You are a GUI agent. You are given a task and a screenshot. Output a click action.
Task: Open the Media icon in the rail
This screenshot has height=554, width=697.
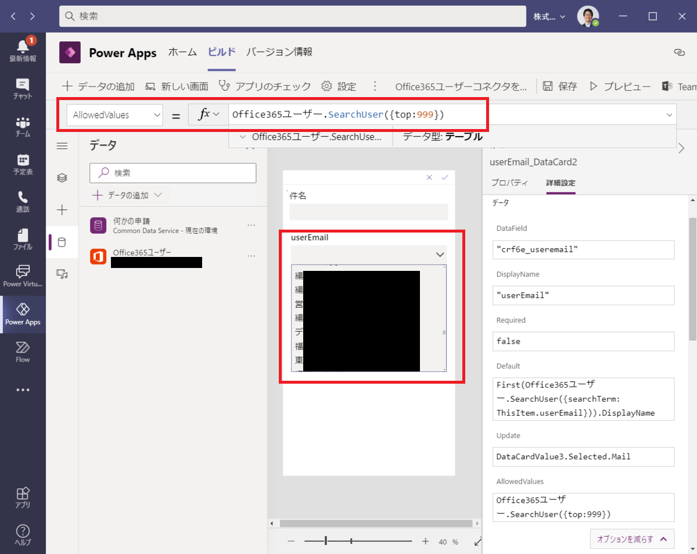tap(62, 274)
